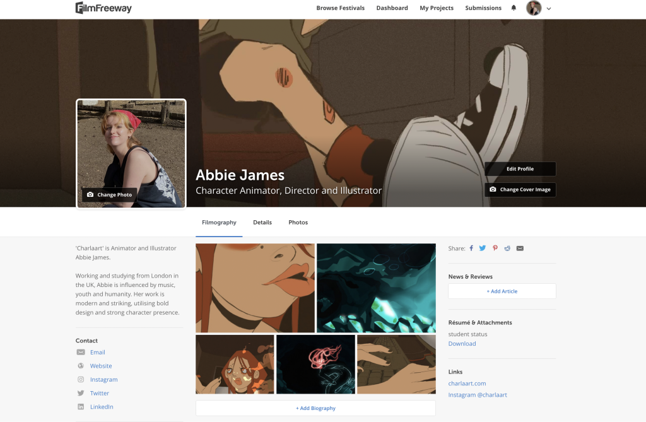Click the Website globe icon under Contact

tap(81, 366)
